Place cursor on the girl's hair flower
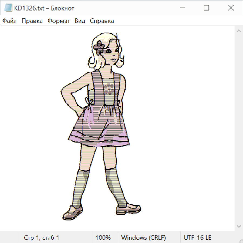The image size is (243, 243). tap(99, 47)
